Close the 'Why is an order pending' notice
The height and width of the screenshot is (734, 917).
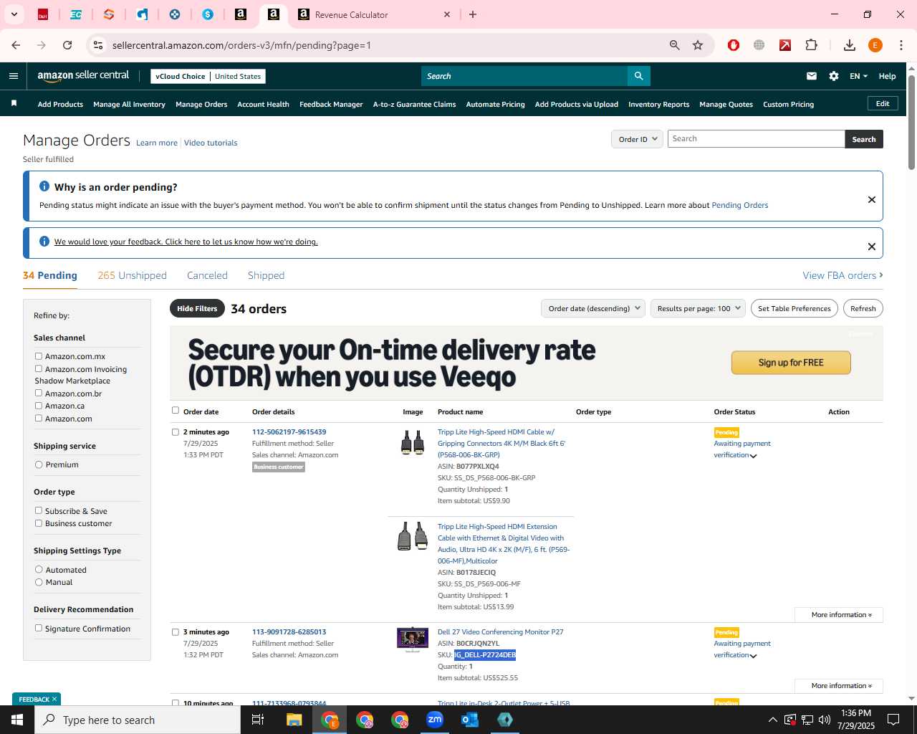(x=872, y=199)
